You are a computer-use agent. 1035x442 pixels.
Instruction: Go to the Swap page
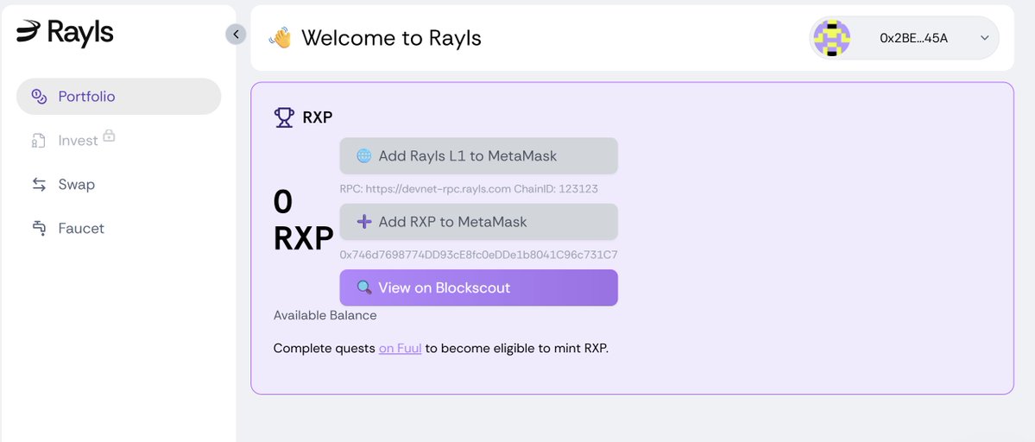tap(76, 185)
